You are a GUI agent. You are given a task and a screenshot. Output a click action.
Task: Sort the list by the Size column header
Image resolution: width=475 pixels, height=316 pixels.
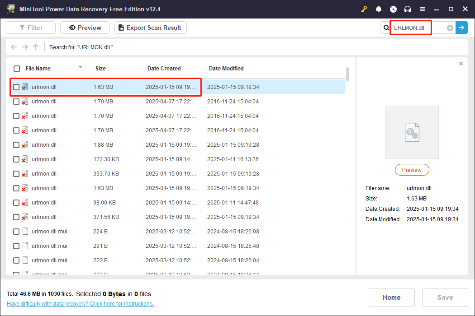tap(100, 69)
